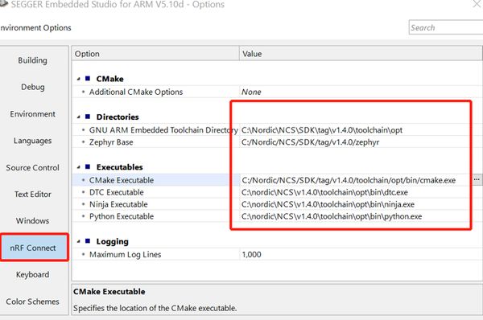This screenshot has width=483, height=320.
Task: Collapse the Directories section
Action: [x=79, y=117]
